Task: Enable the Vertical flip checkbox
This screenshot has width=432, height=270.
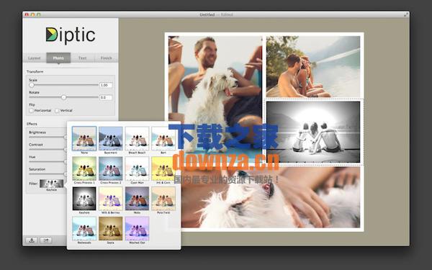Action: tap(57, 110)
